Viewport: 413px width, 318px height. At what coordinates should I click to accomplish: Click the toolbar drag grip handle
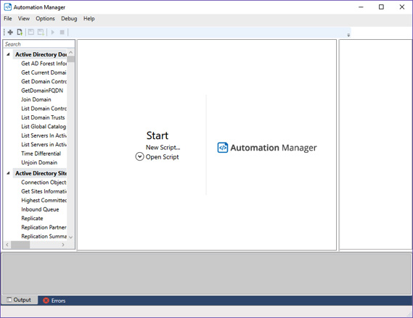(4, 33)
